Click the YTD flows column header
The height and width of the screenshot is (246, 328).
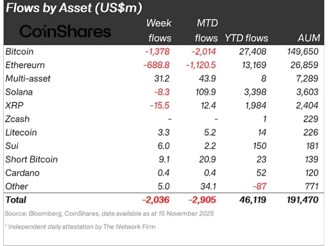click(x=246, y=38)
